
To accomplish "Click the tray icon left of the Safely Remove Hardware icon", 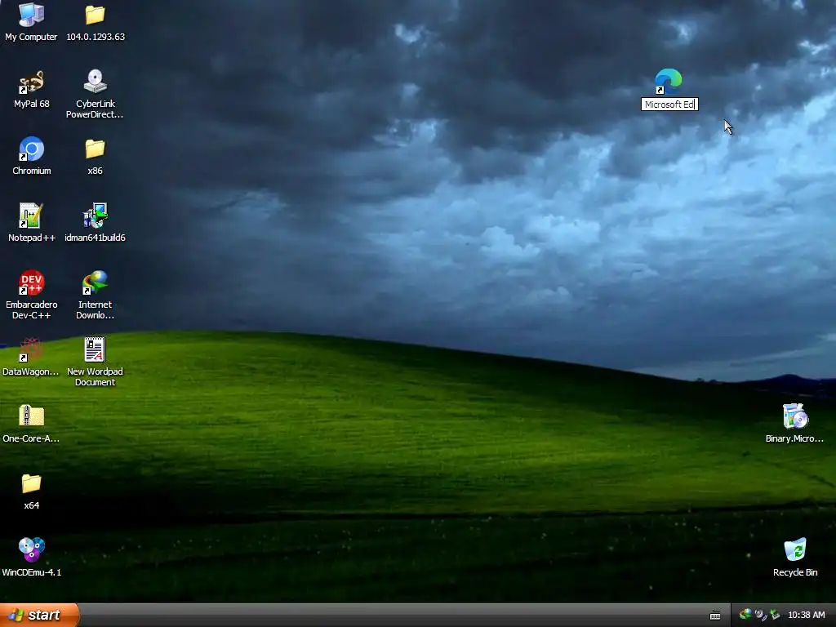I will (761, 615).
